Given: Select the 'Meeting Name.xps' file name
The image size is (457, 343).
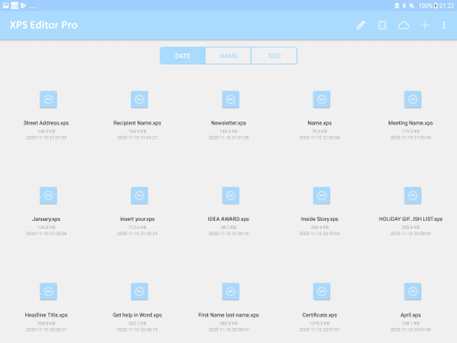Looking at the screenshot, I should coord(411,123).
